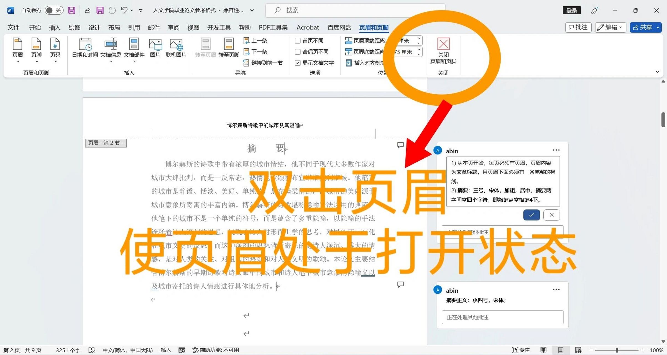Collapse the ribbon via chevron at right
Viewport: 667px width, 355px height.
click(657, 72)
